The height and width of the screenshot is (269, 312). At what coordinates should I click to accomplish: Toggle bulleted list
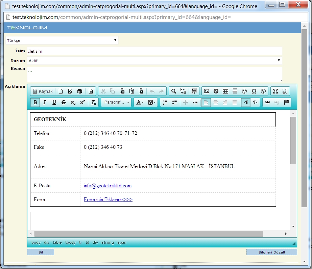pos(174,102)
